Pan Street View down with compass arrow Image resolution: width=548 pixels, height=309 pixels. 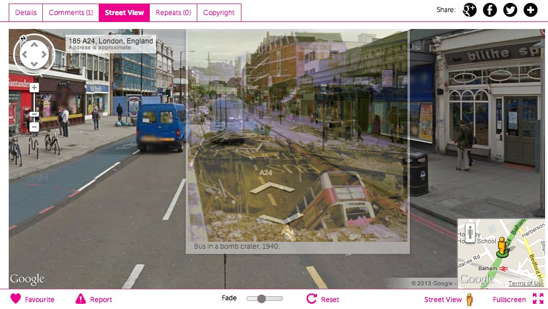(34, 64)
